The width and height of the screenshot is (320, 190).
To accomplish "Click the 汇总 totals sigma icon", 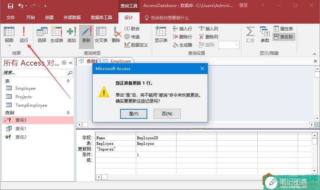I will point(250,35).
